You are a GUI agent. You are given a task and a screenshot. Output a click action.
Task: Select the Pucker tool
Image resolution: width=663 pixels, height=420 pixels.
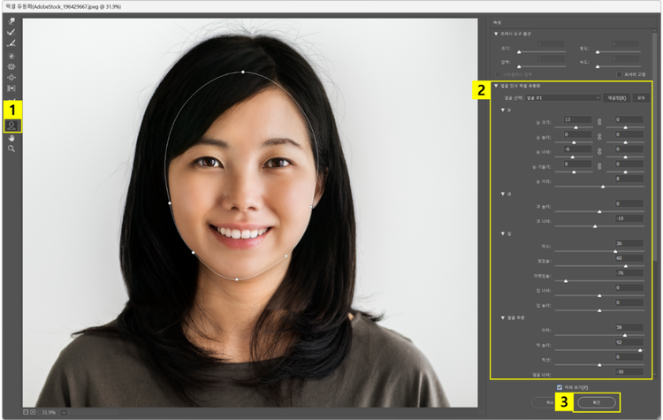point(11,66)
